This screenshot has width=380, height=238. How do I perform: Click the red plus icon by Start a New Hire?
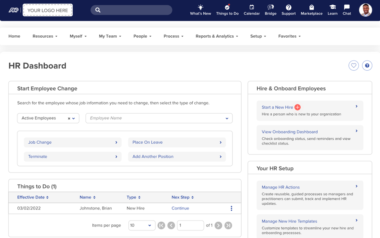tap(298, 107)
